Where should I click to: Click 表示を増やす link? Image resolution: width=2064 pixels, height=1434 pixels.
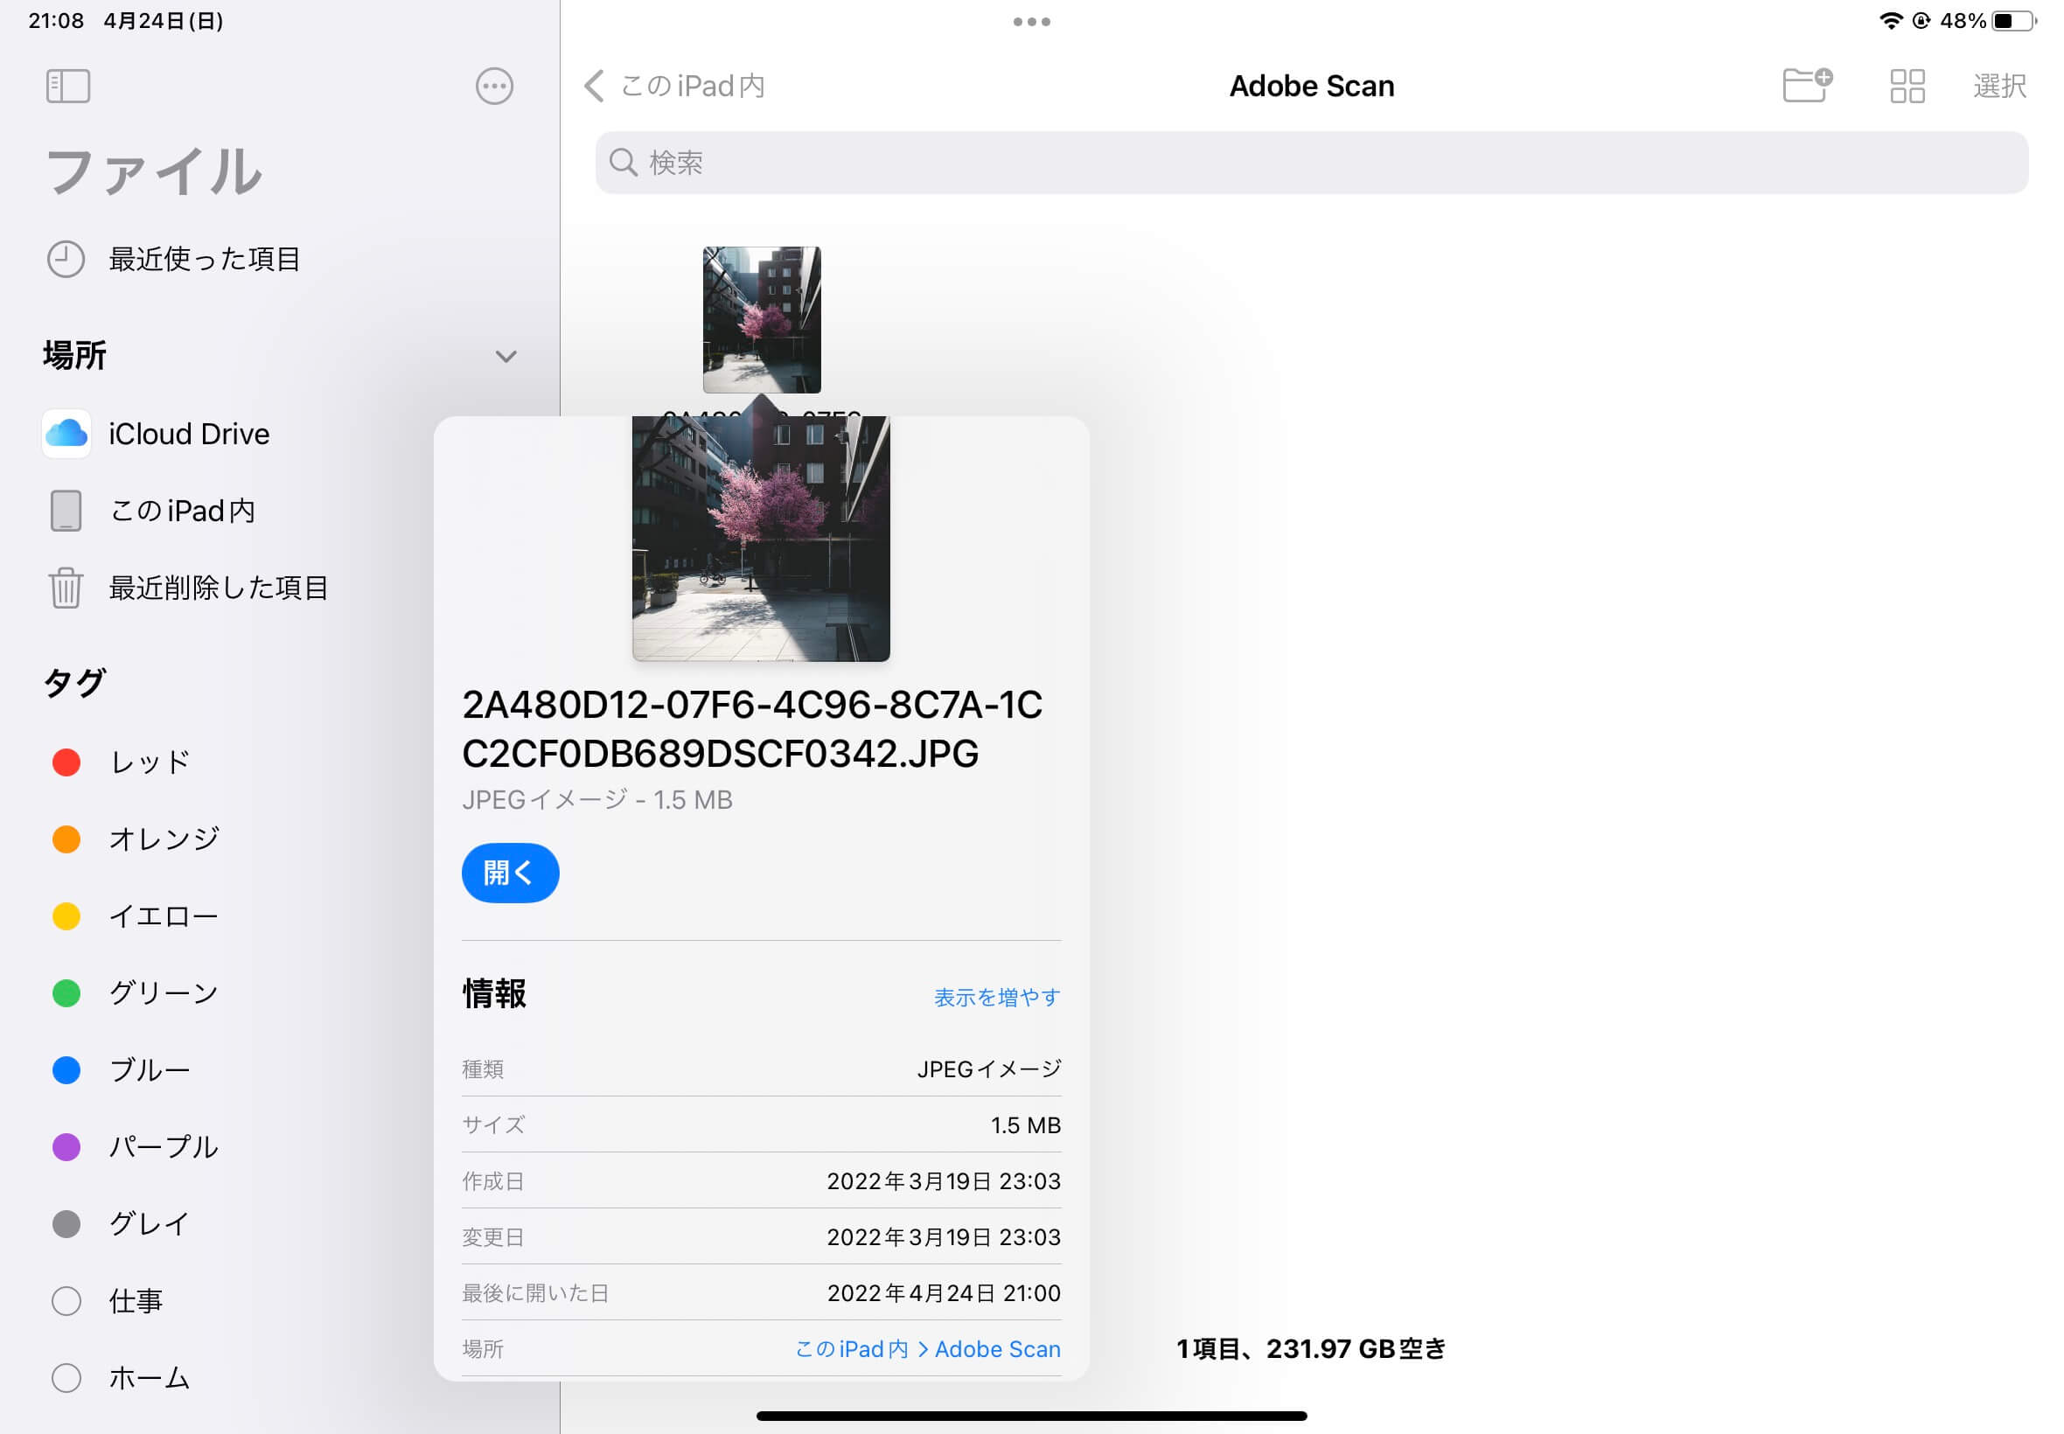[997, 998]
